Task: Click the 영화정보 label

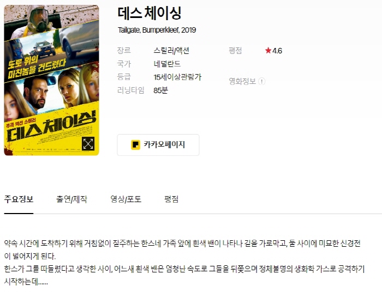Action: tap(242, 81)
